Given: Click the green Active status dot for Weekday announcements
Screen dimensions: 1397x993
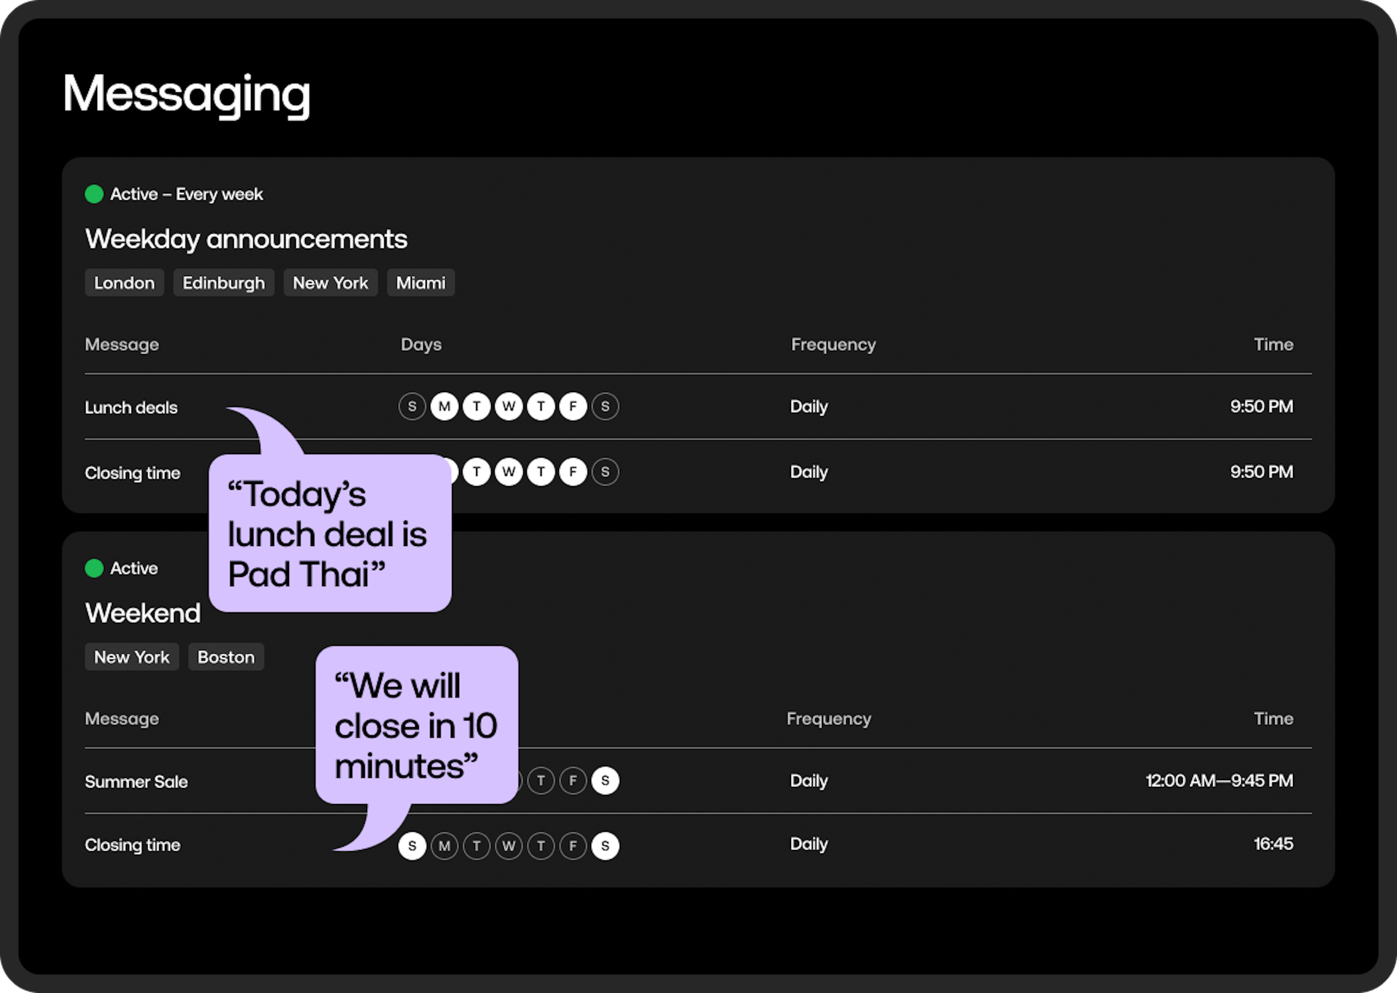Looking at the screenshot, I should (94, 195).
